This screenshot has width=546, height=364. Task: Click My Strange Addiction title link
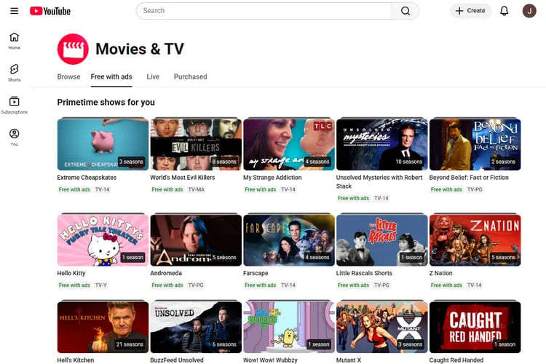click(272, 178)
